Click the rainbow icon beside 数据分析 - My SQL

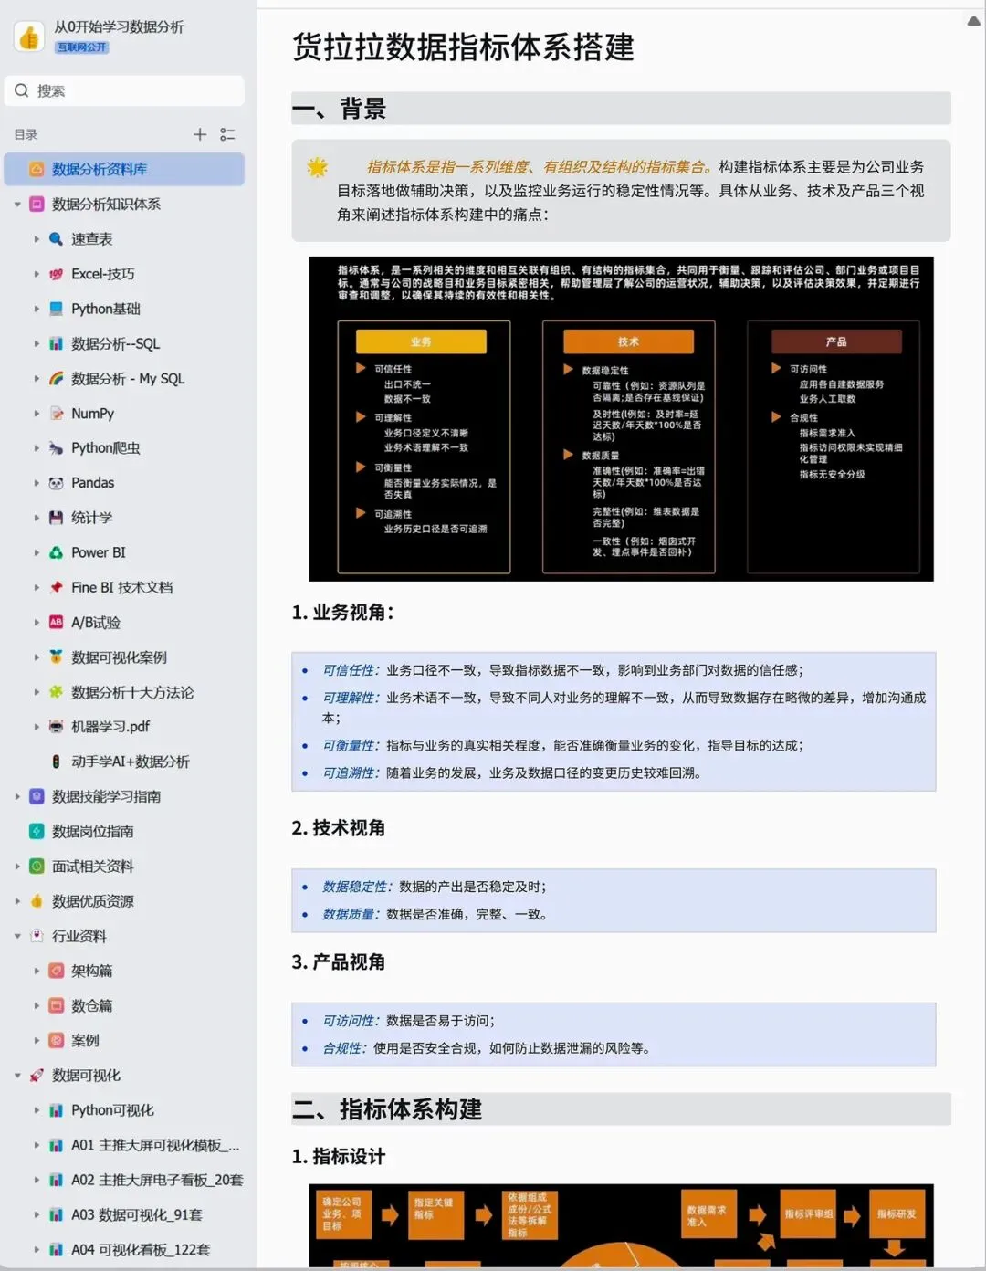coord(56,378)
